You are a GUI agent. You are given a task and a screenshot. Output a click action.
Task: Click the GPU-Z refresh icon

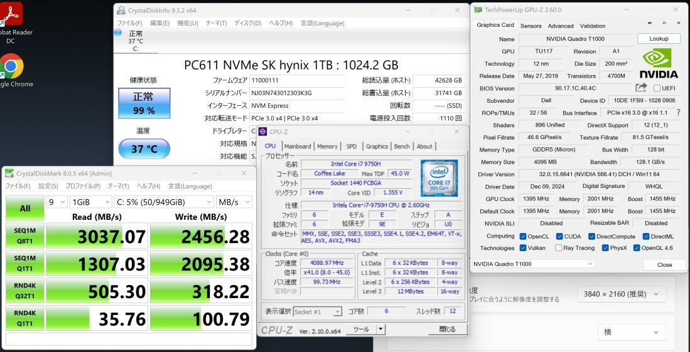664,23
